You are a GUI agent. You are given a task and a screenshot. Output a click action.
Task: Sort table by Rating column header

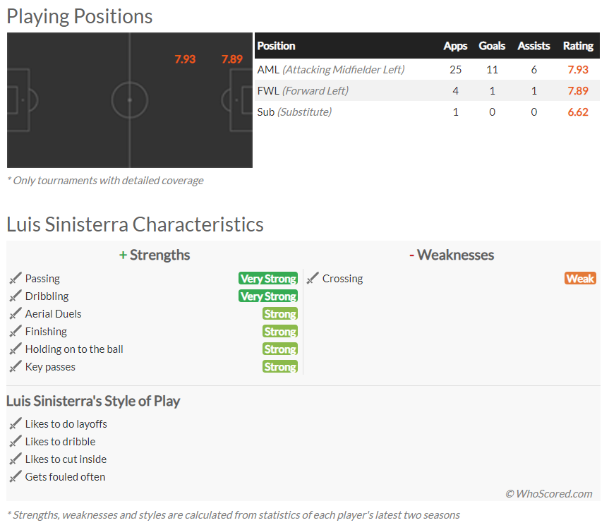(578, 46)
